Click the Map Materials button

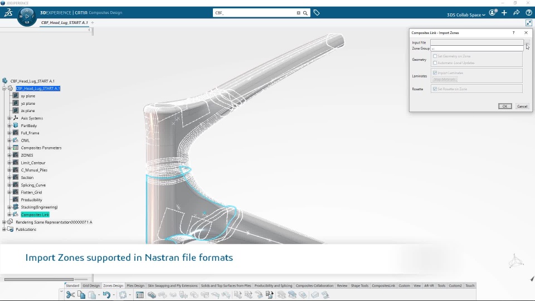click(445, 79)
